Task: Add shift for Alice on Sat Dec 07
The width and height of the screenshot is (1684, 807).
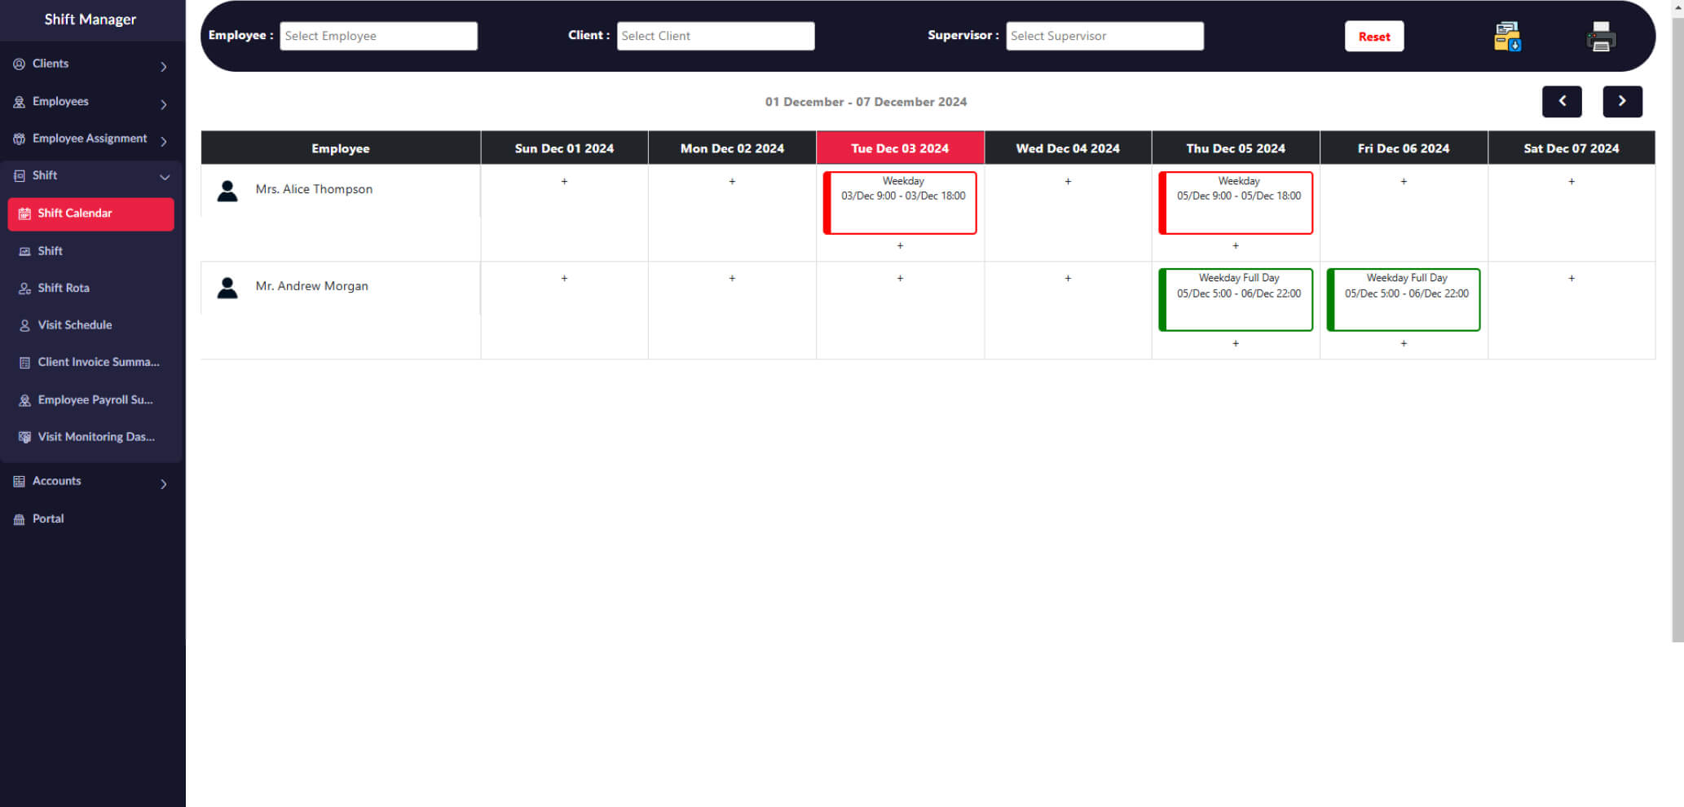Action: click(1572, 181)
